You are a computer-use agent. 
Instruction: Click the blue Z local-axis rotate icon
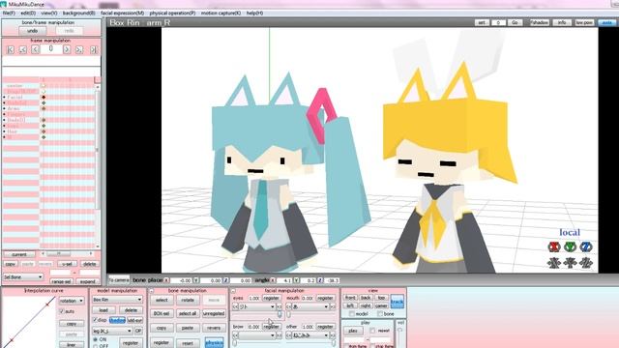585,247
